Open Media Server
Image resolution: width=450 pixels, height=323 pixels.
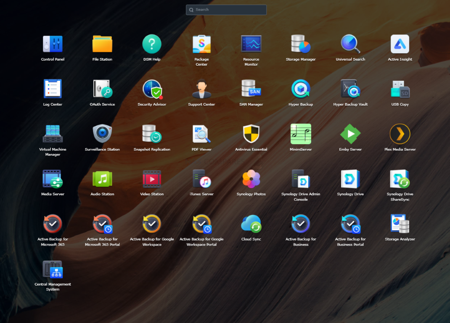(53, 179)
